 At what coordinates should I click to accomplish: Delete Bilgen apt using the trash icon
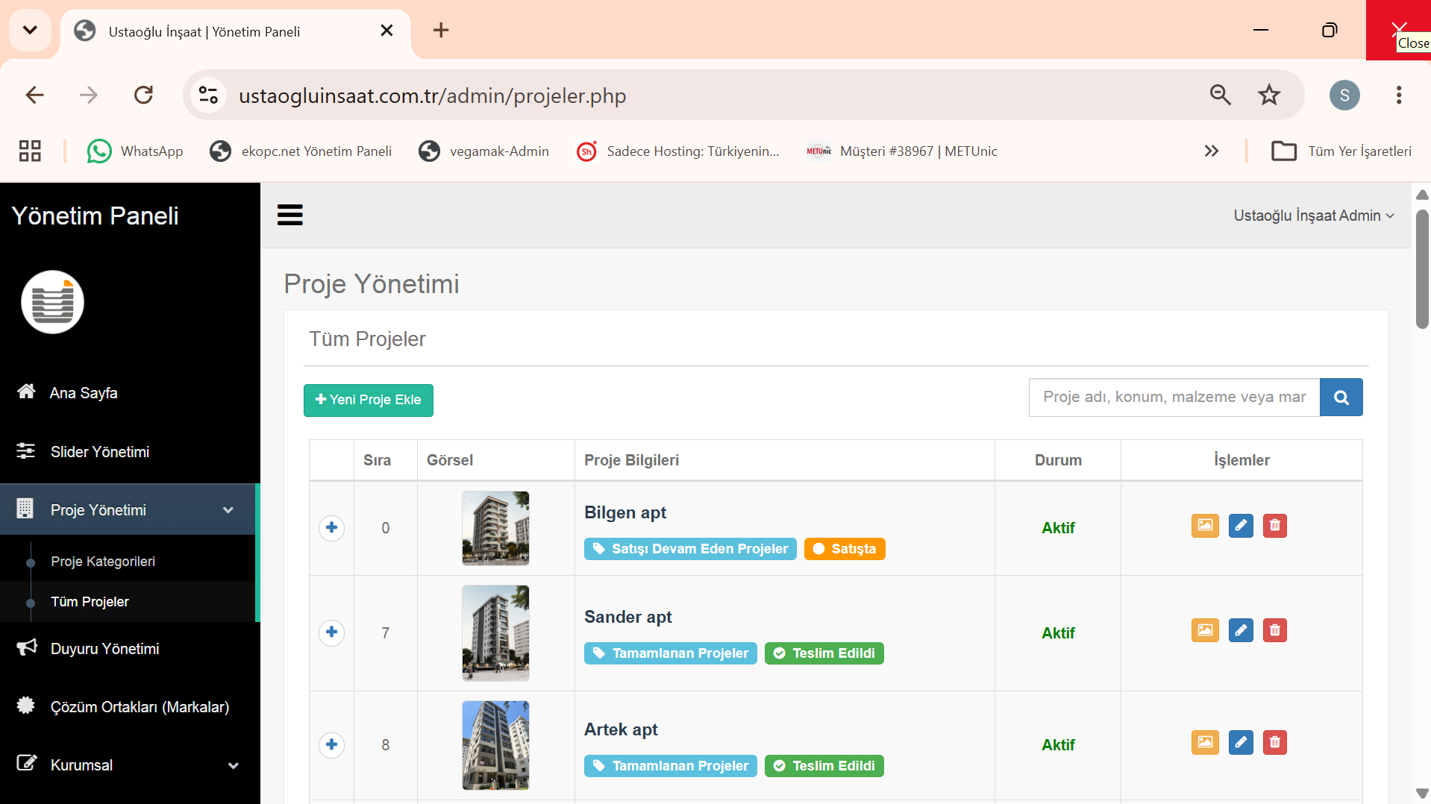click(1275, 526)
